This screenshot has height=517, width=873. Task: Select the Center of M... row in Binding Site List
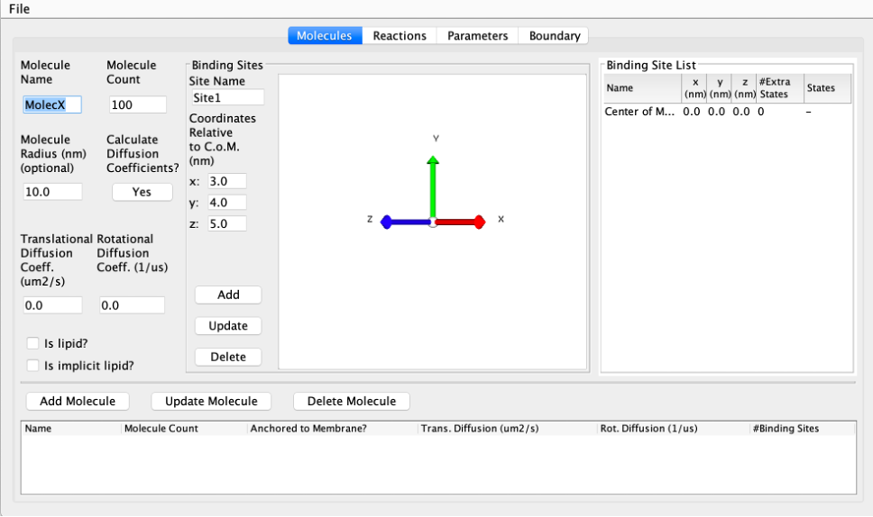click(x=727, y=111)
